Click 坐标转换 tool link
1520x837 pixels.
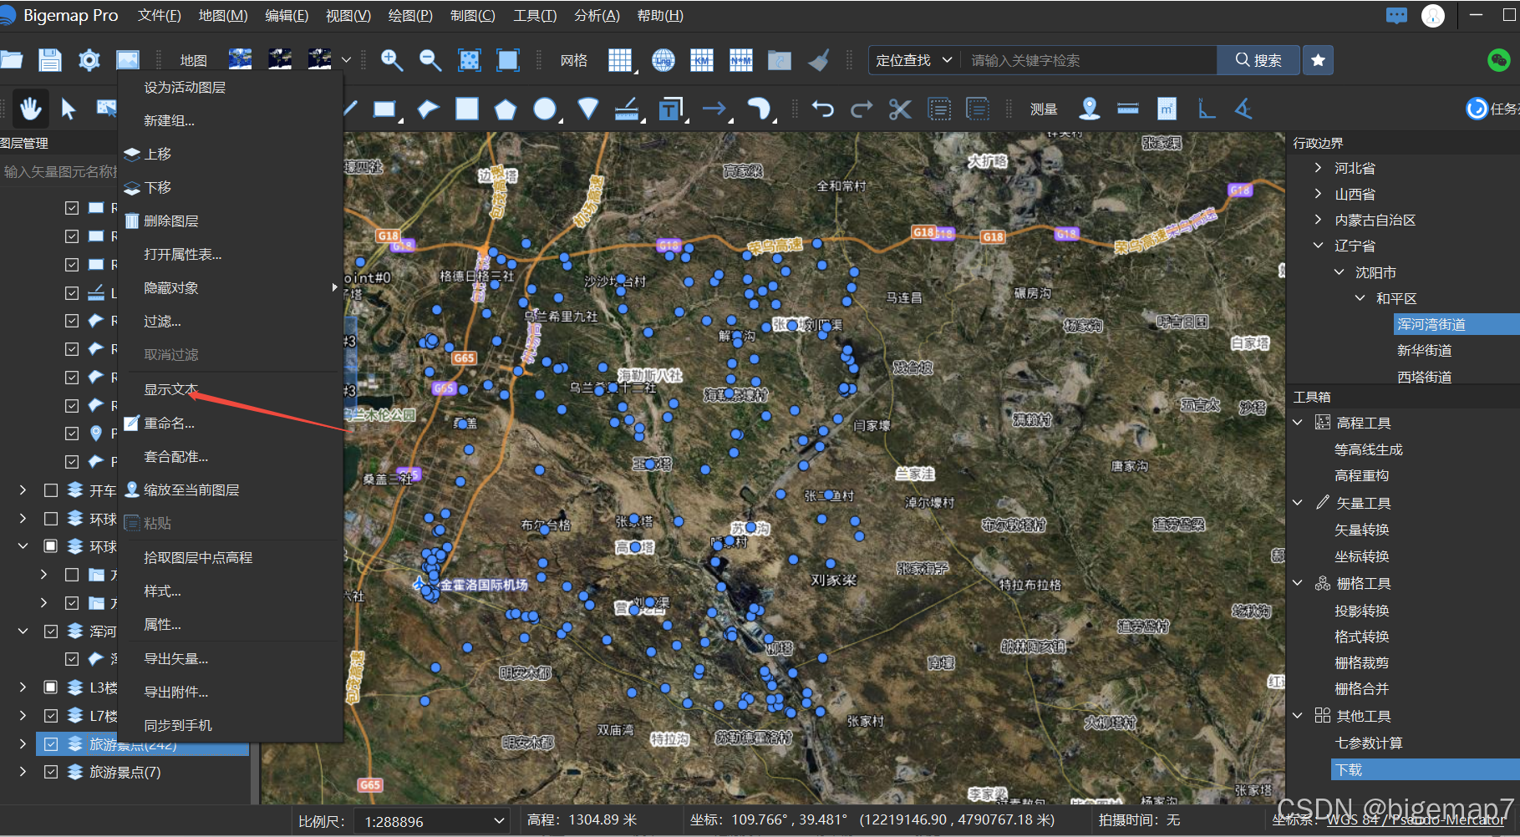1361,556
